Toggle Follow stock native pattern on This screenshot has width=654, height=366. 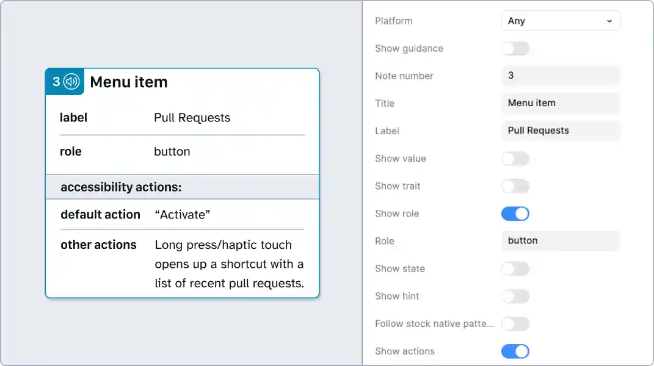(x=515, y=323)
